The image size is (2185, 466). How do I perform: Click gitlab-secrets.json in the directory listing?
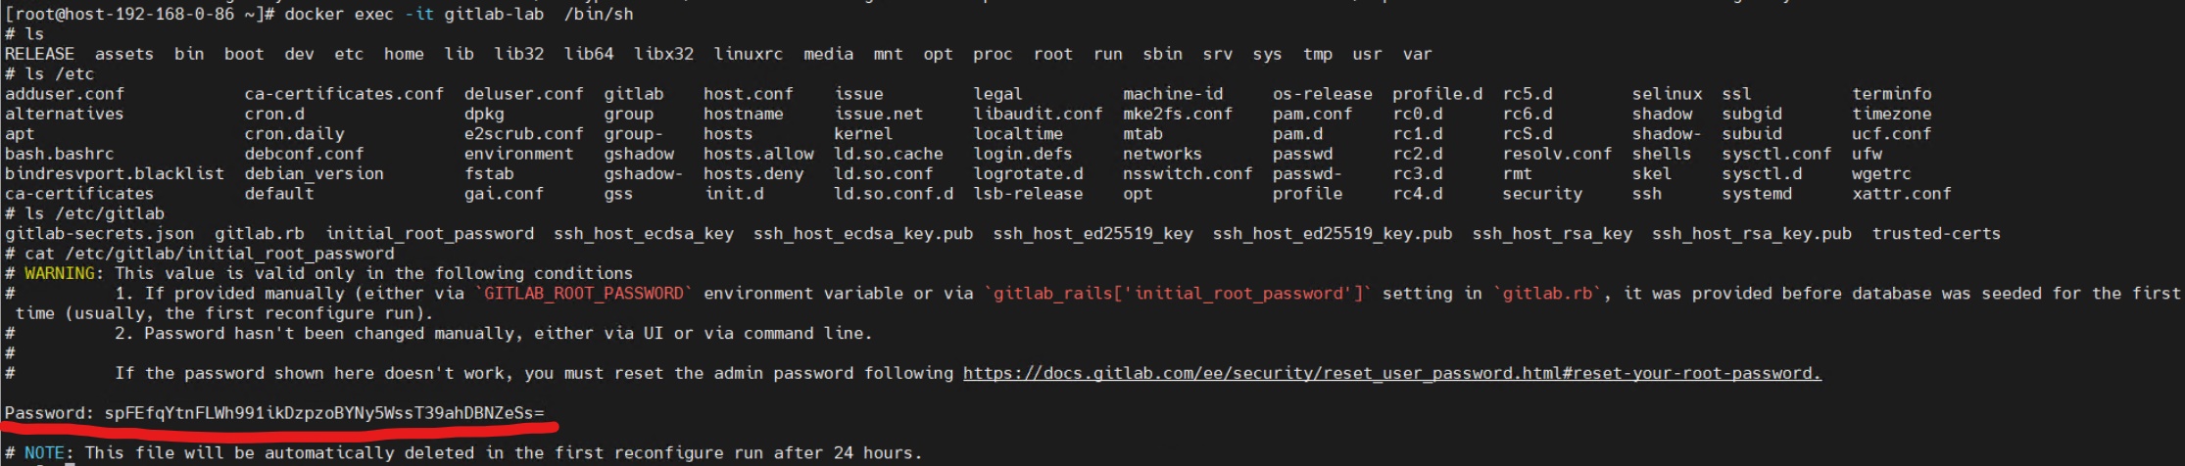point(99,233)
